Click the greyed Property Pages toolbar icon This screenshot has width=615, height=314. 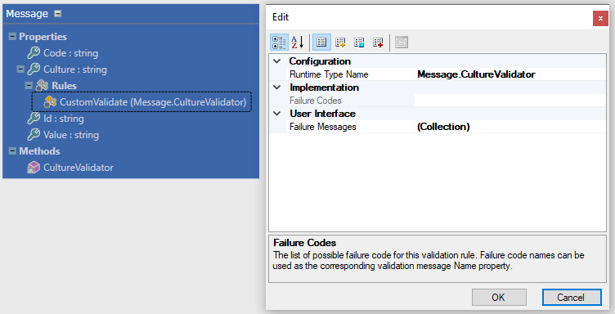coord(402,43)
